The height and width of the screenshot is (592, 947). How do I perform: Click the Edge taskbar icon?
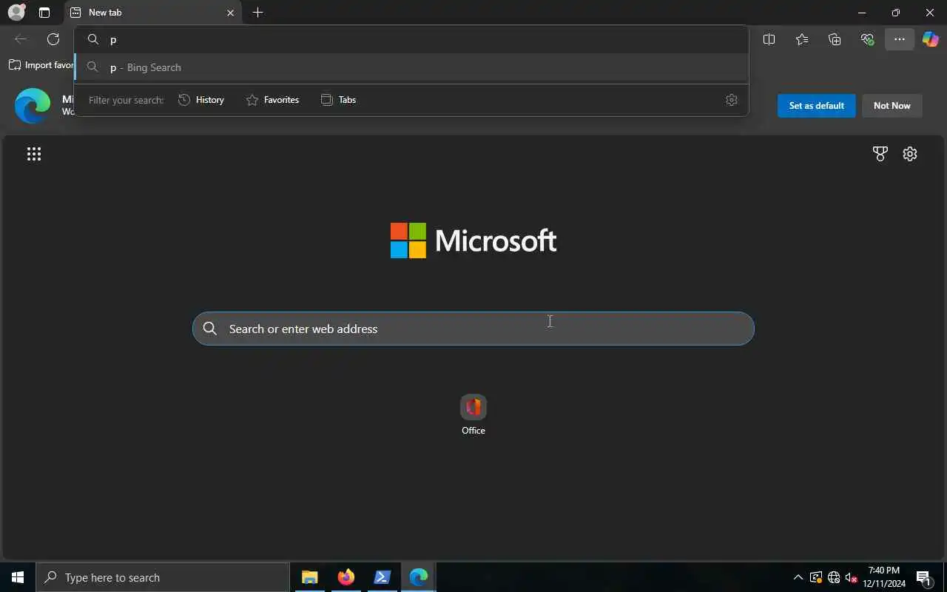418,577
